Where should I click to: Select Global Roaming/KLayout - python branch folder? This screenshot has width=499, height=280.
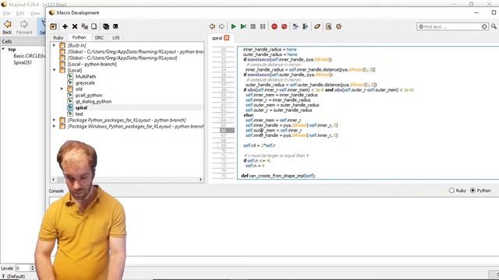pos(136,52)
